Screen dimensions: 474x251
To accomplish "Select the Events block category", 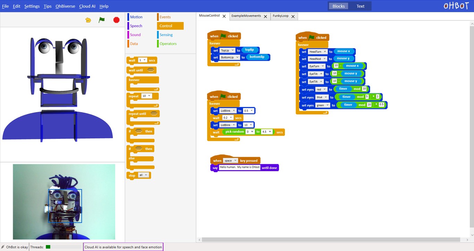I will point(164,17).
